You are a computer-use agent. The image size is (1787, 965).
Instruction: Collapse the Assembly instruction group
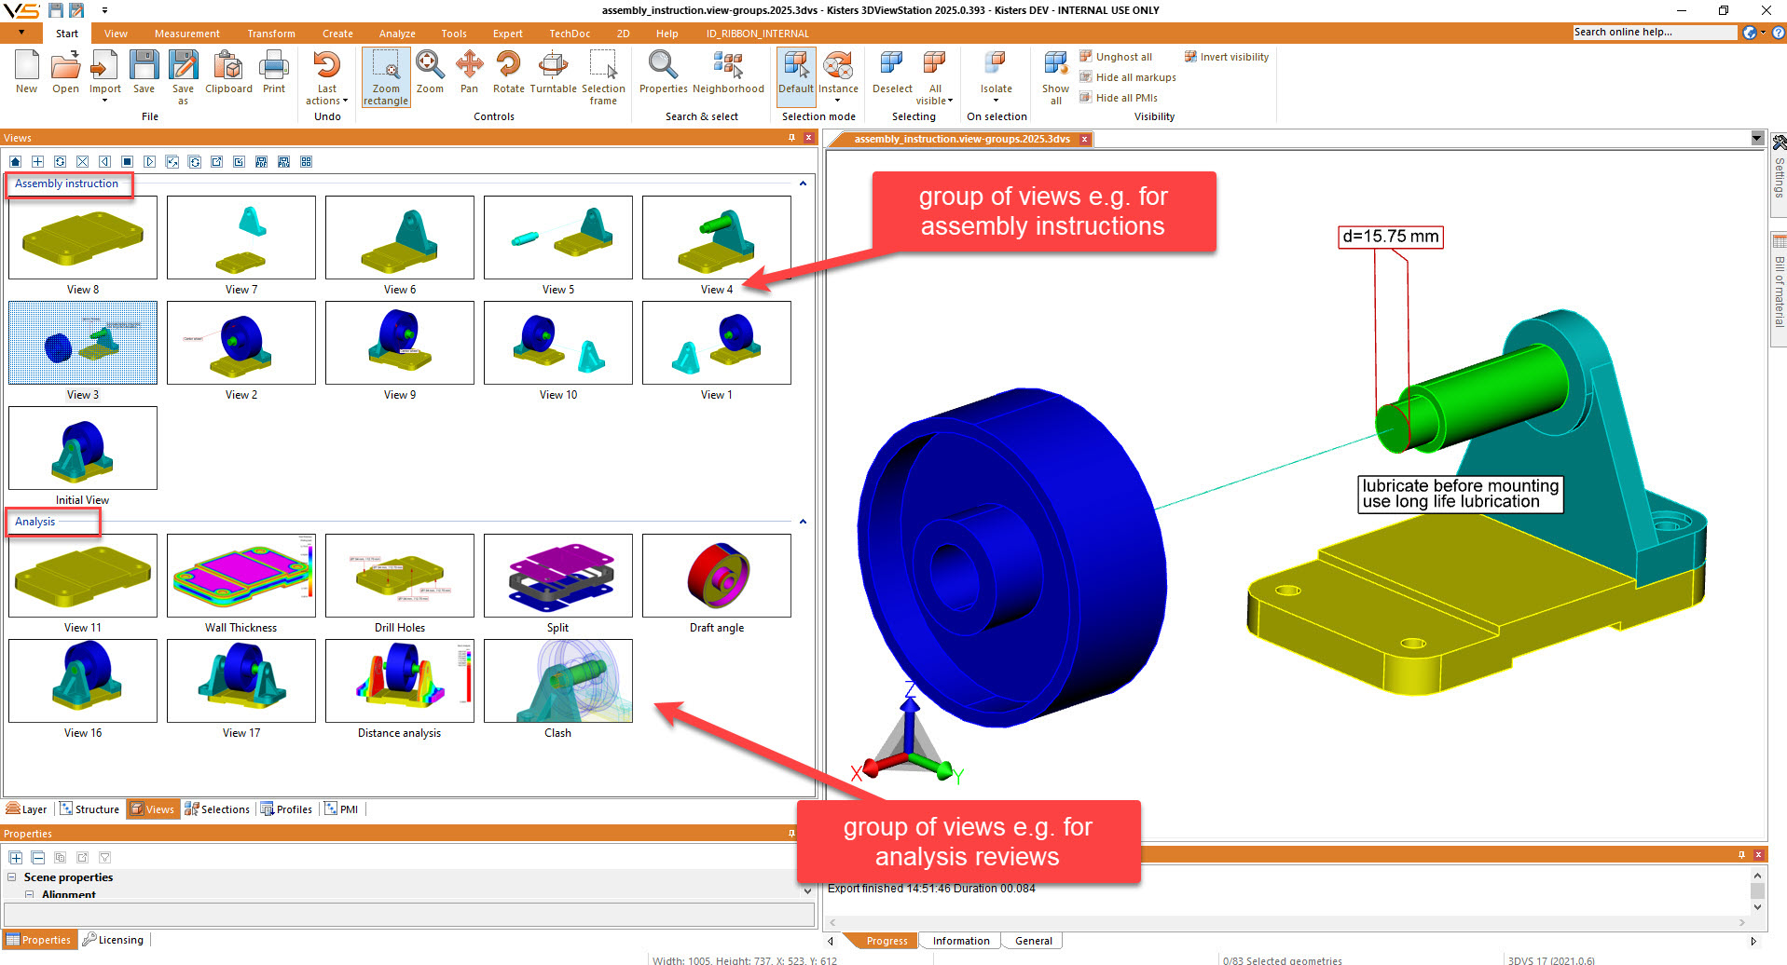coord(803,183)
